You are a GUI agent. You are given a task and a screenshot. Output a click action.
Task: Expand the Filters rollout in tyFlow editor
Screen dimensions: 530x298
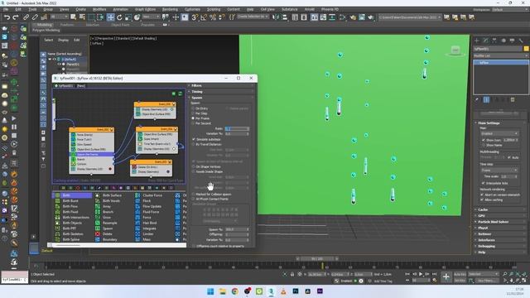[221, 86]
